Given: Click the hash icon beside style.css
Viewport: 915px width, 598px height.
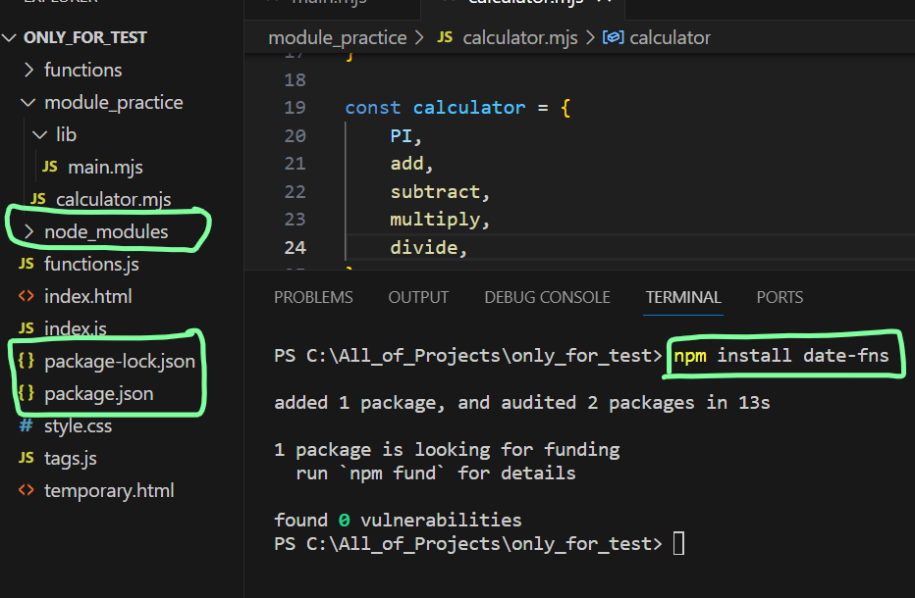Looking at the screenshot, I should coord(27,425).
